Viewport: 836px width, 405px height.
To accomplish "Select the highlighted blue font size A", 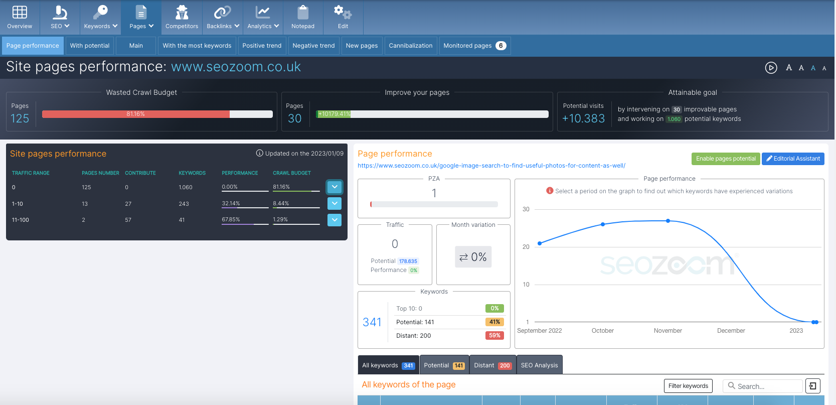I will pos(813,68).
